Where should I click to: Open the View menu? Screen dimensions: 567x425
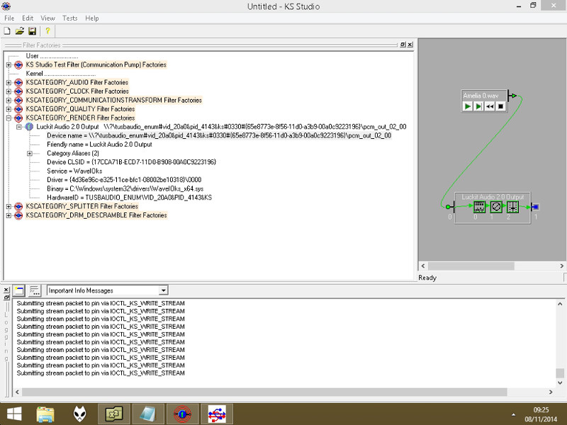pyautogui.click(x=47, y=18)
